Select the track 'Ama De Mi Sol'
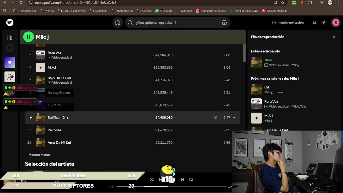Viewport: 343px width, 193px height. click(59, 143)
